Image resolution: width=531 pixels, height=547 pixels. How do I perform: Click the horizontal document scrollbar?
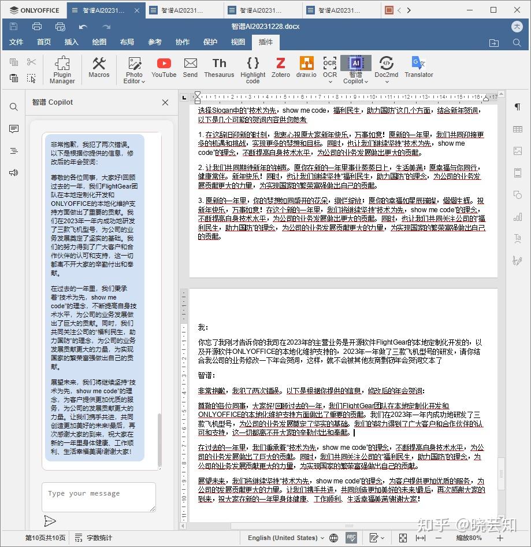point(350,526)
